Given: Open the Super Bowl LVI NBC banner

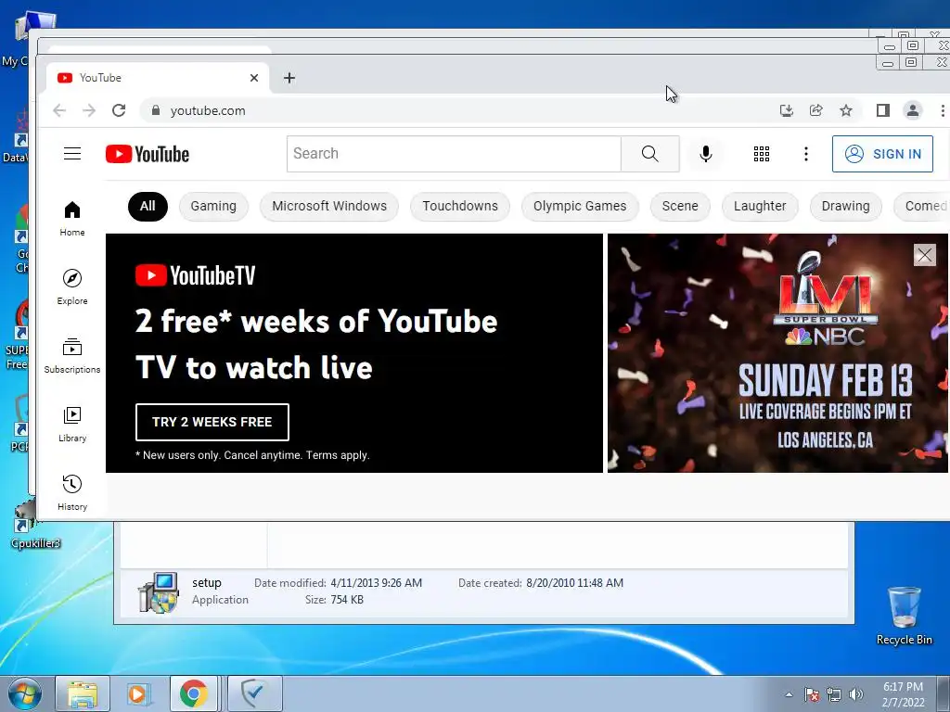Looking at the screenshot, I should (x=777, y=353).
